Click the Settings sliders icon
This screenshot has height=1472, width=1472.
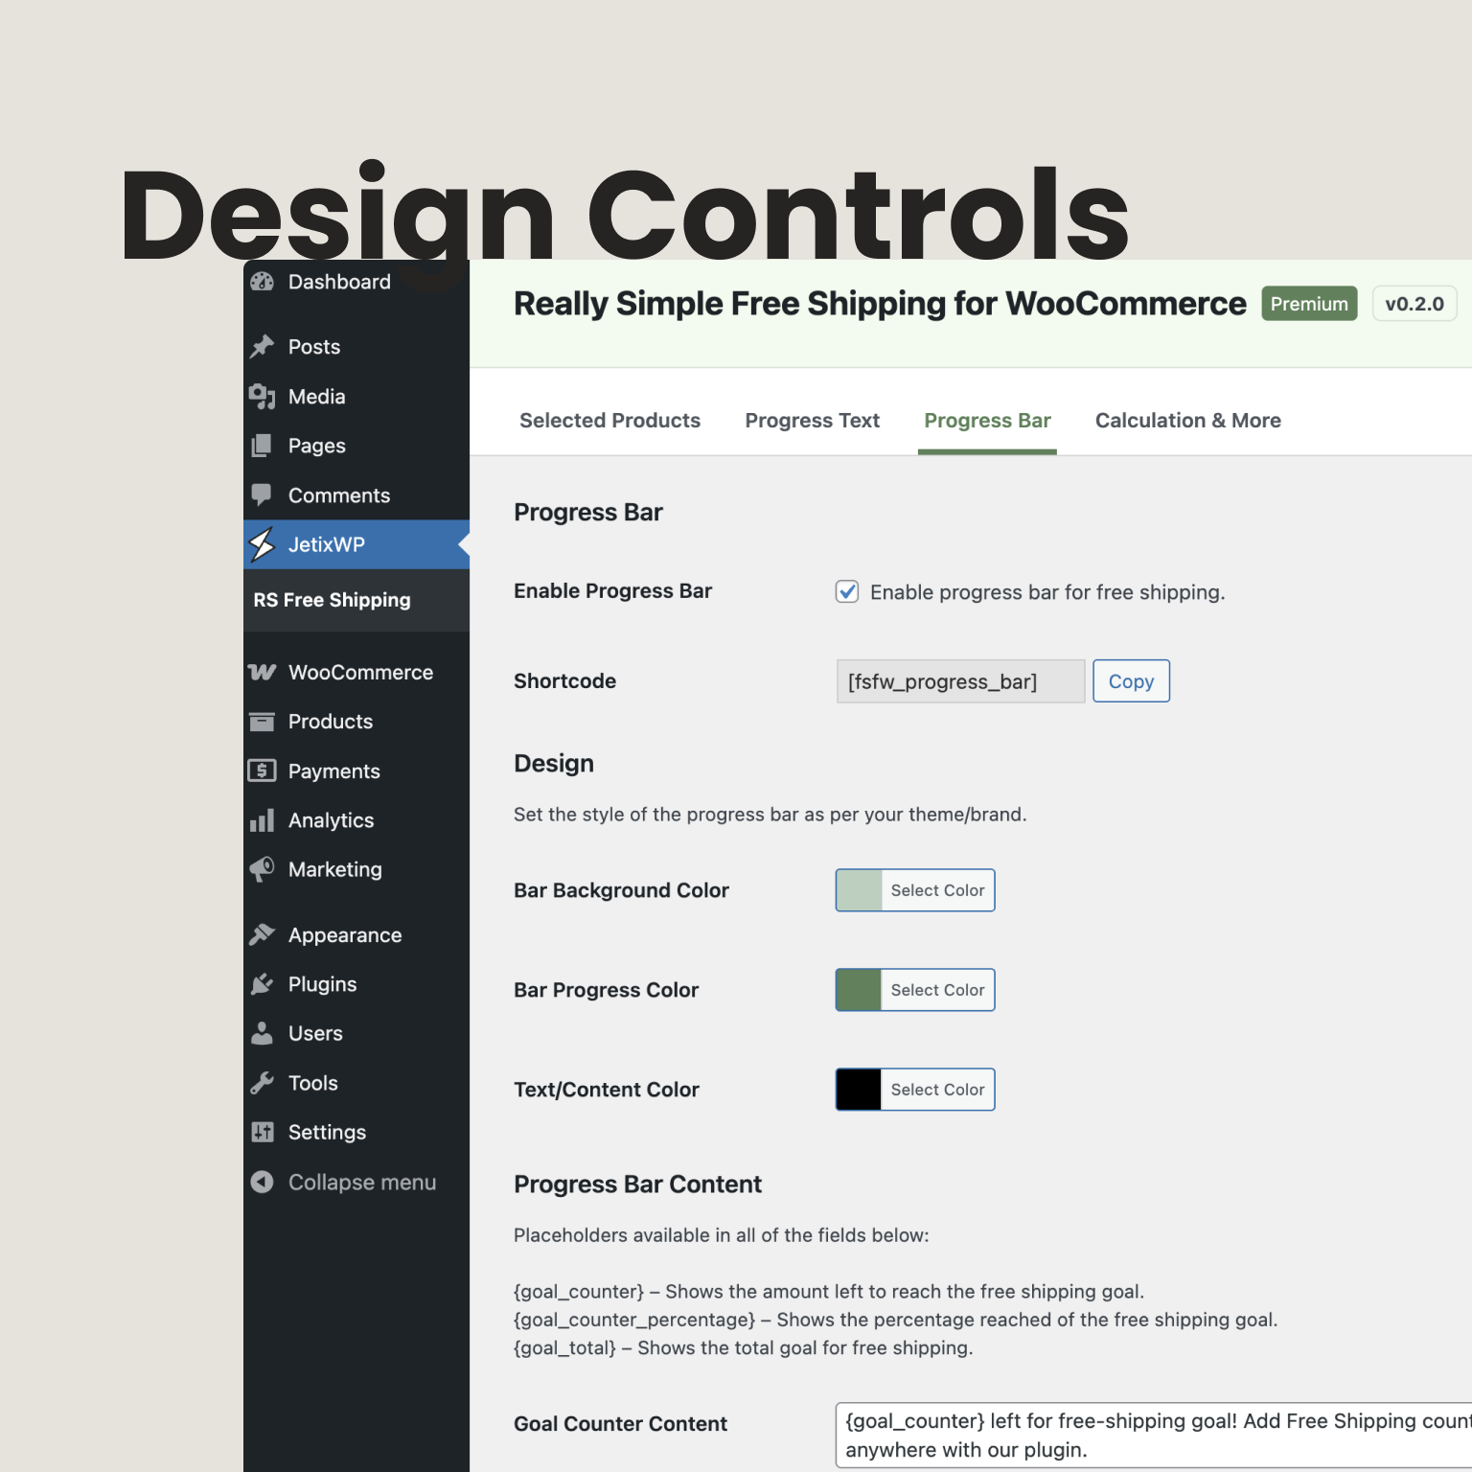pyautogui.click(x=262, y=1132)
